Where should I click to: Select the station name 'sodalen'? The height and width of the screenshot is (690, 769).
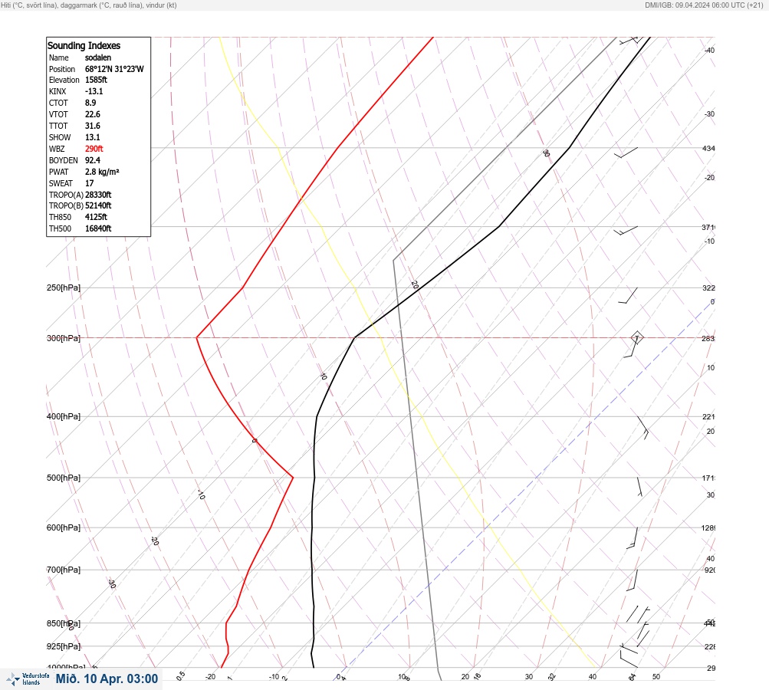click(x=98, y=58)
